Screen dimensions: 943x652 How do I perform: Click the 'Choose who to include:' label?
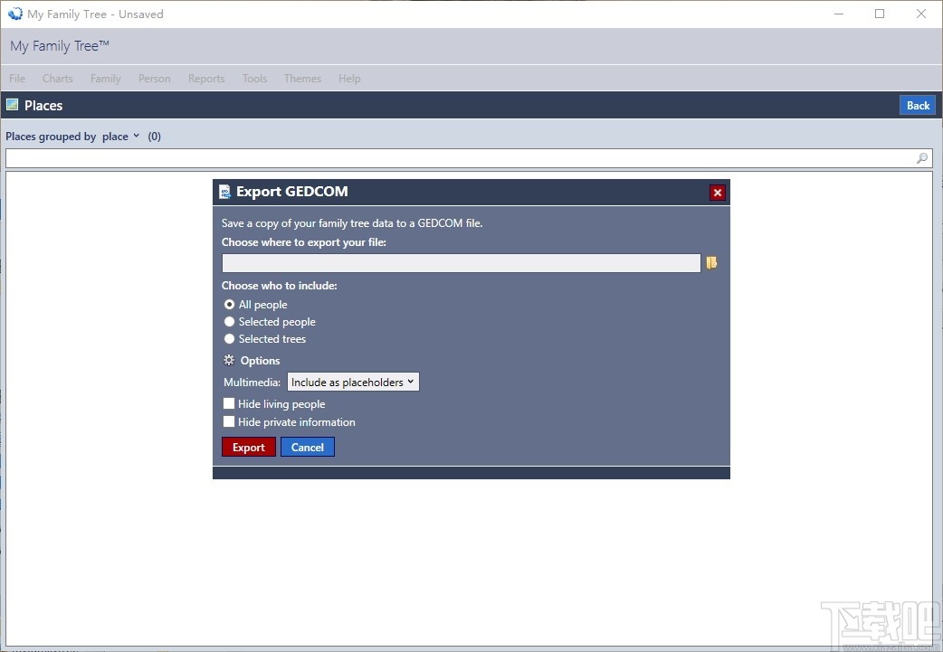click(279, 286)
